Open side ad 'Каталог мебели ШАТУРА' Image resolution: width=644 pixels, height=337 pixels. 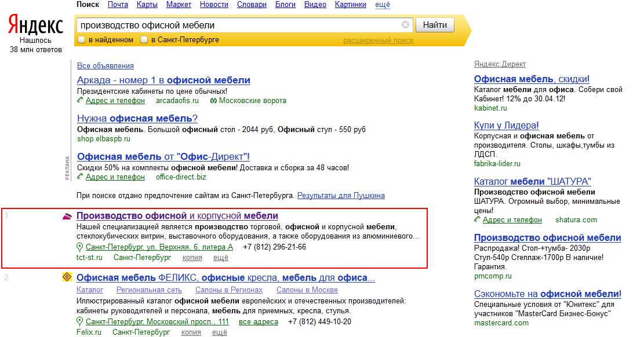pyautogui.click(x=532, y=181)
